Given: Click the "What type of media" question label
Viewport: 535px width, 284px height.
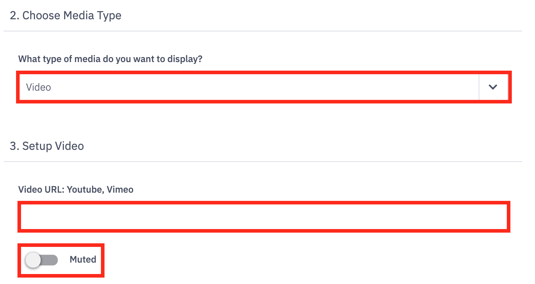Looking at the screenshot, I should point(110,59).
